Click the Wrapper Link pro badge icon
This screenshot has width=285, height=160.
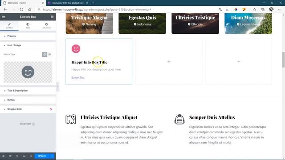(x=51, y=109)
